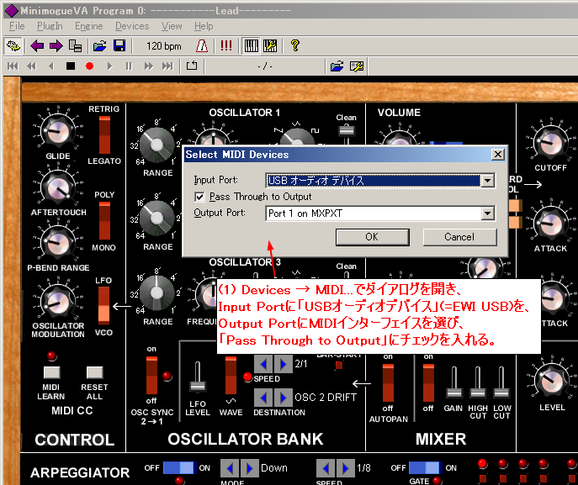Screen dimensions: 578x485
Task: Skip to end with transport last button
Action: click(167, 66)
